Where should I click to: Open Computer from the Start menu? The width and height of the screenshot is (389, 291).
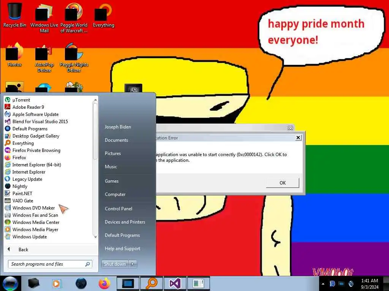(x=115, y=194)
